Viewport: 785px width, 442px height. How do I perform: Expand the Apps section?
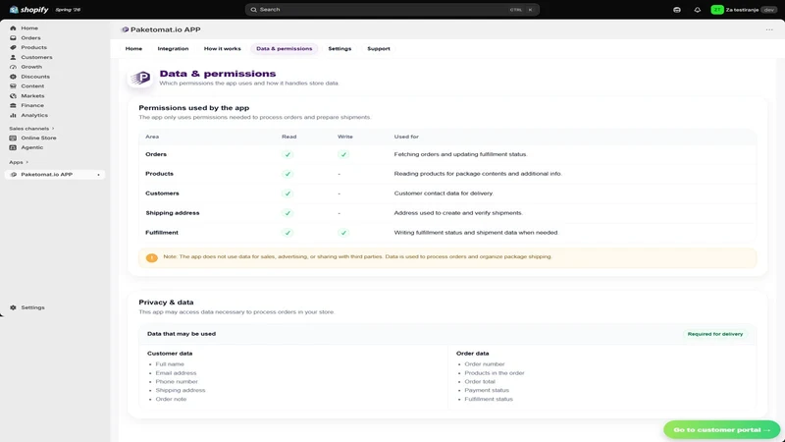point(19,162)
